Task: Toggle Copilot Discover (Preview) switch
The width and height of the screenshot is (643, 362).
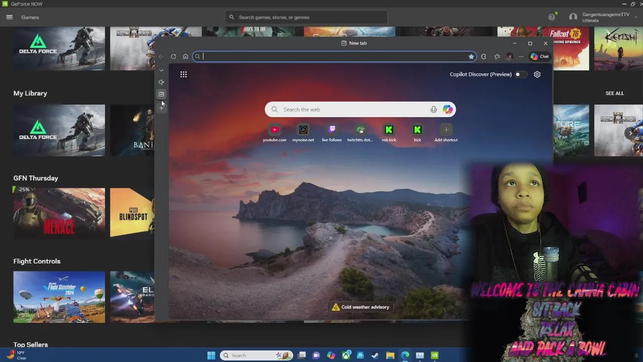Action: pyautogui.click(x=521, y=74)
